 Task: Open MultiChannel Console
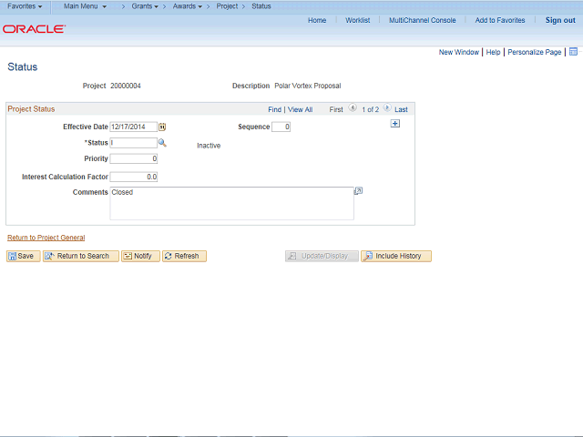[423, 20]
